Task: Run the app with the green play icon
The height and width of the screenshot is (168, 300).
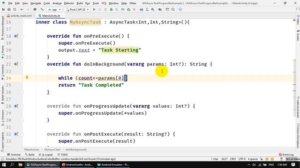Action: (94, 9)
